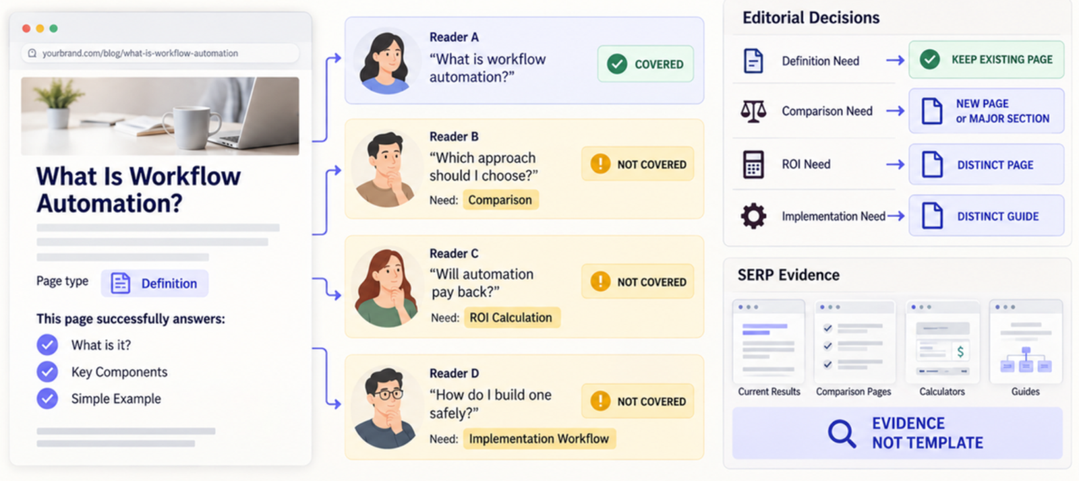Click the URL bar showing yourbrand.com/blog/what-is-workflow-automation

160,53
